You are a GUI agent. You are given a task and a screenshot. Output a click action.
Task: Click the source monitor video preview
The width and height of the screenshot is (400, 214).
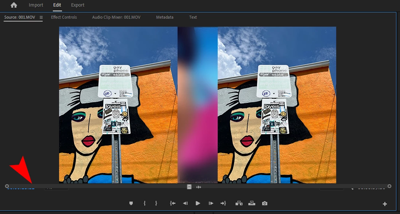coord(198,105)
